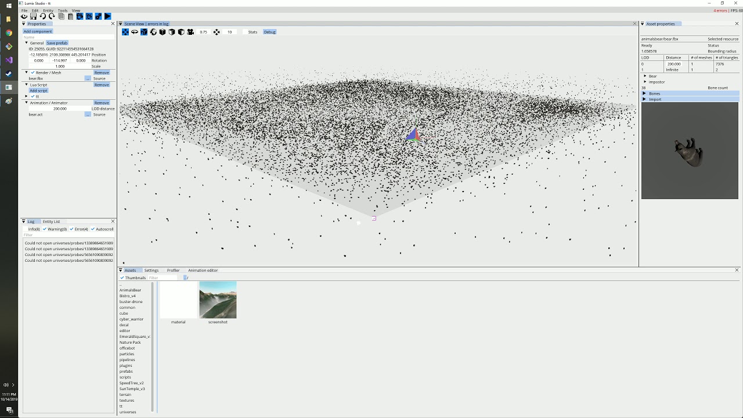
Task: Open the Entity menu
Action: 48,10
